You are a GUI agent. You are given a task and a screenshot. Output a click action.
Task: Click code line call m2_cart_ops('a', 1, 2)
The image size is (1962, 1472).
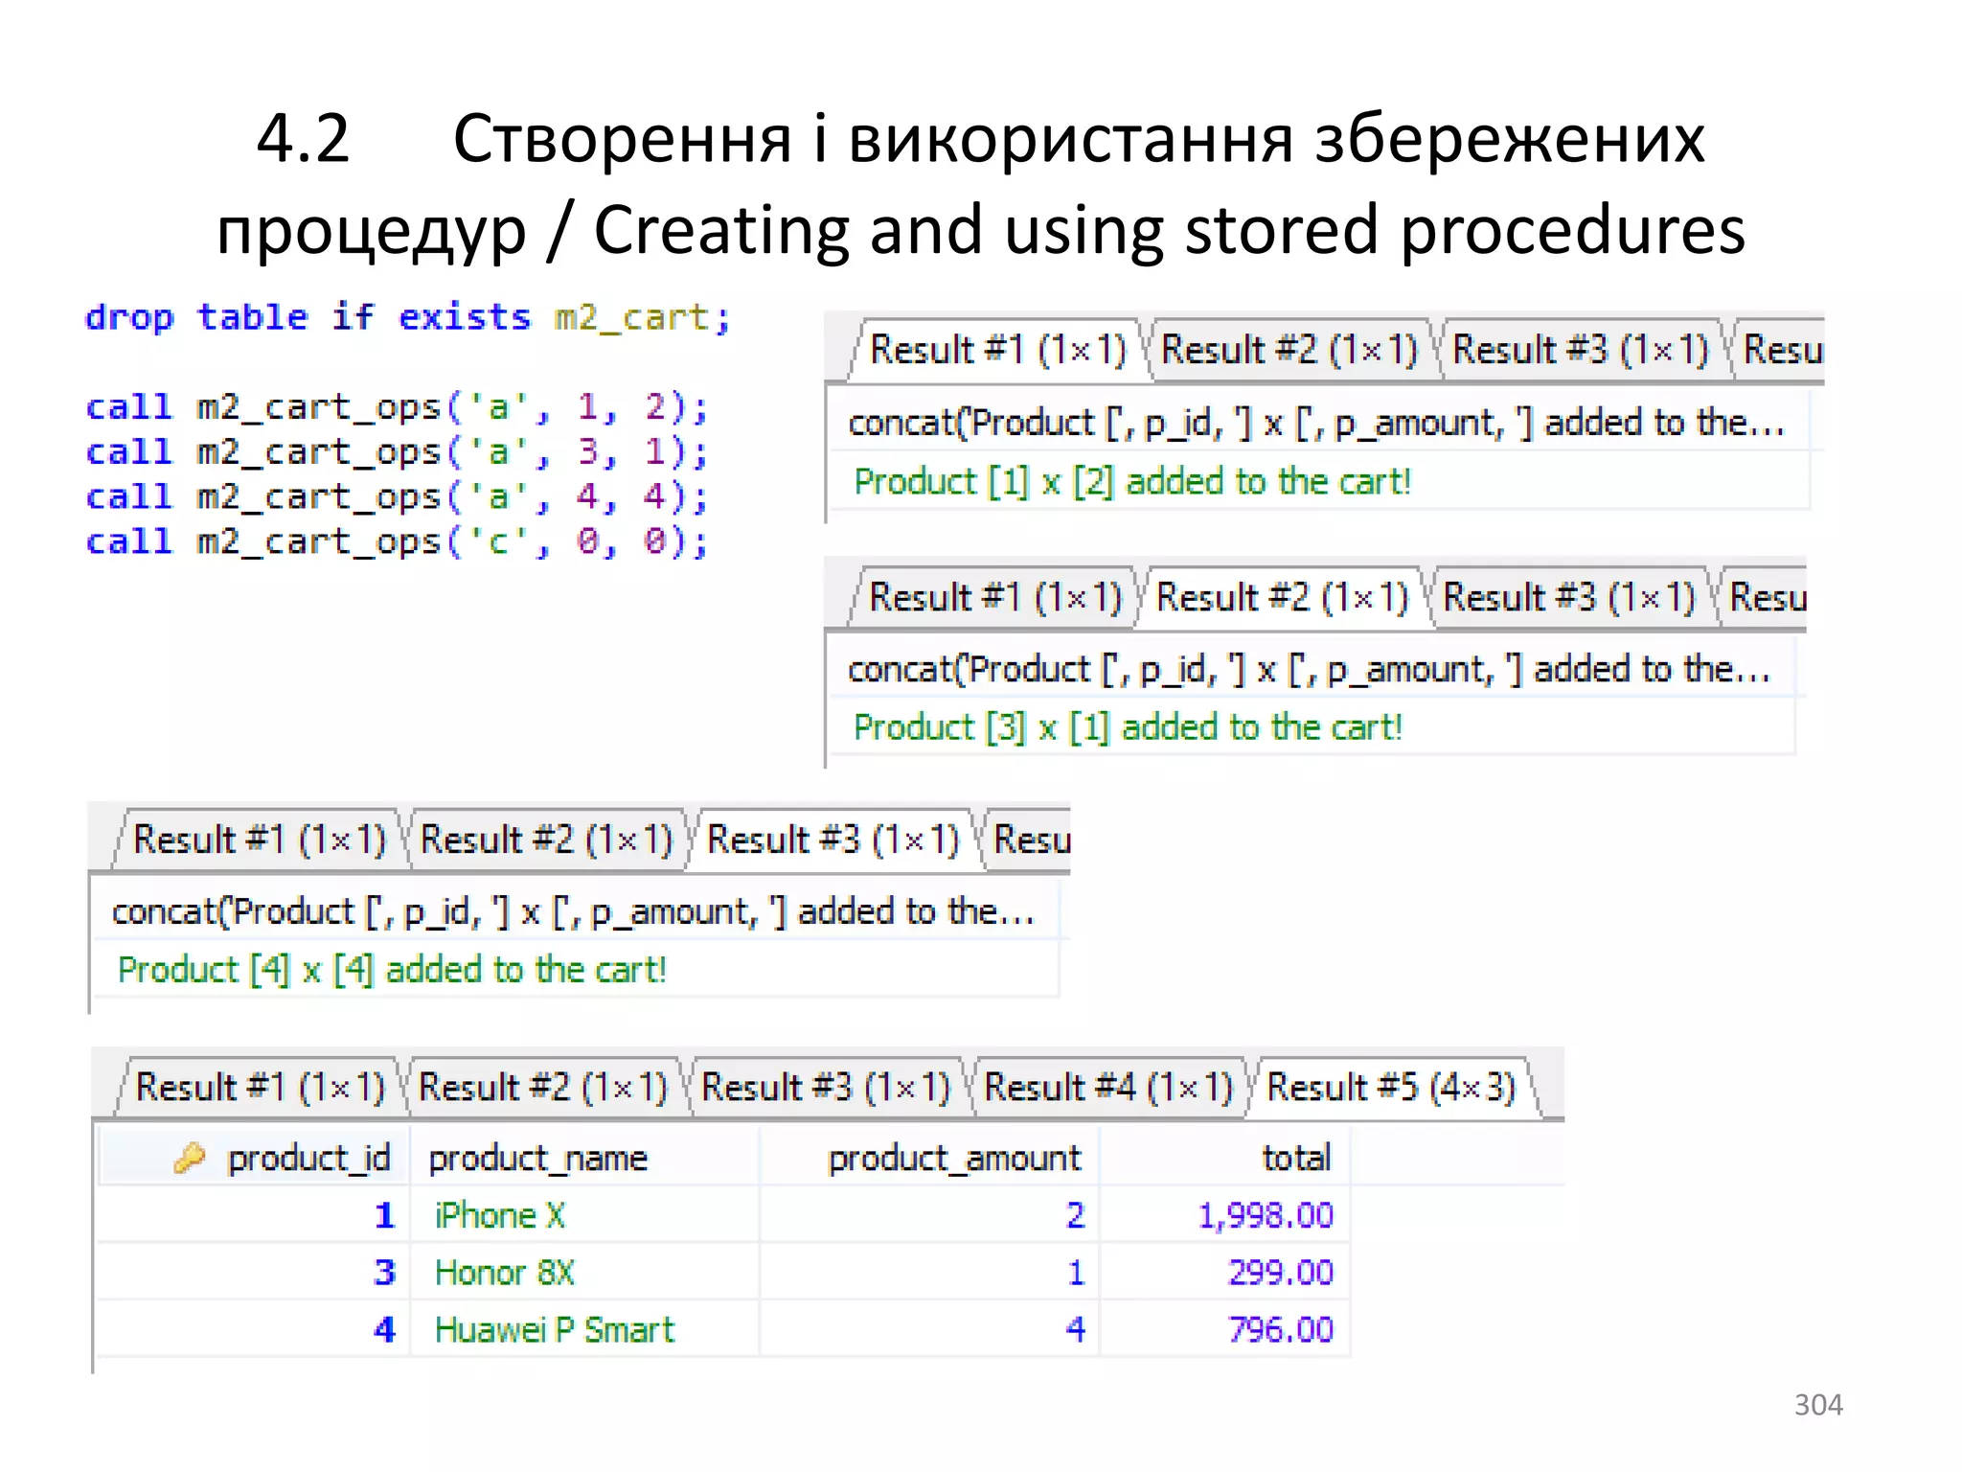pyautogui.click(x=397, y=407)
